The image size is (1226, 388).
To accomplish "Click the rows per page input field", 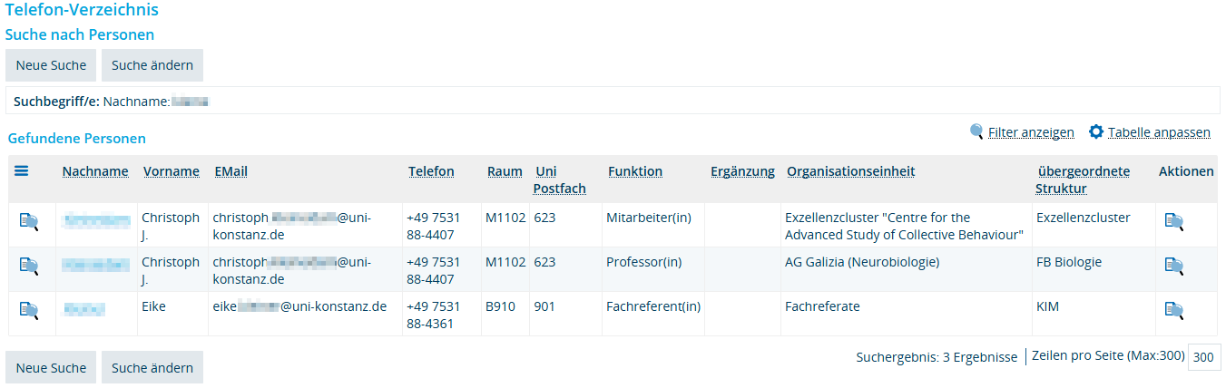I will [1204, 357].
